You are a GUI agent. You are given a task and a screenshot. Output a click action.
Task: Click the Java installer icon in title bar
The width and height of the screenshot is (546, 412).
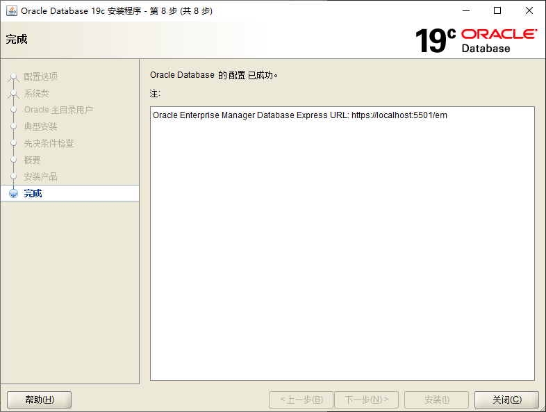pos(12,11)
